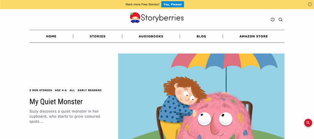314x139 pixels.
Task: Click the Storyberries wordmark text
Action: pyautogui.click(x=162, y=18)
